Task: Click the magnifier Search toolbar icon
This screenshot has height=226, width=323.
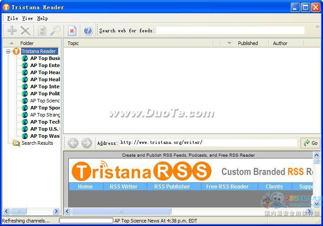Action: (x=56, y=30)
